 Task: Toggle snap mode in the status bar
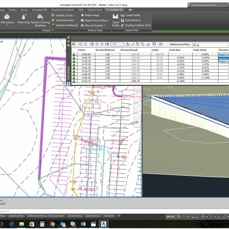coord(184,217)
